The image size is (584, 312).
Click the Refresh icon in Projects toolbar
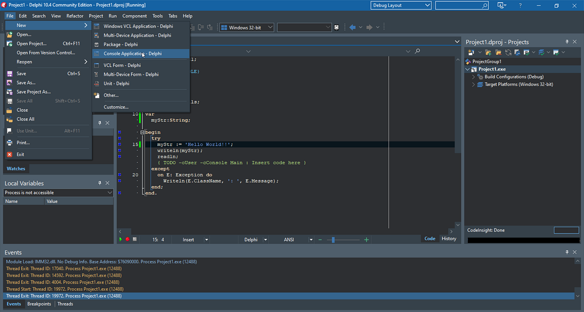pos(508,52)
